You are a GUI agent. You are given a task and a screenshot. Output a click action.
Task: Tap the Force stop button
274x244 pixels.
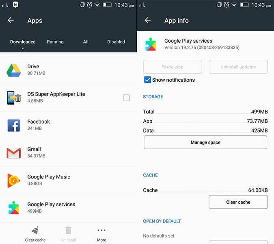(173, 67)
